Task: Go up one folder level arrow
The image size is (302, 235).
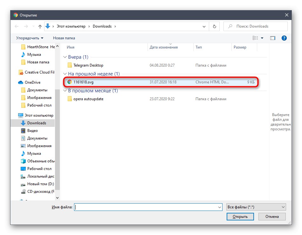Action: click(x=40, y=26)
